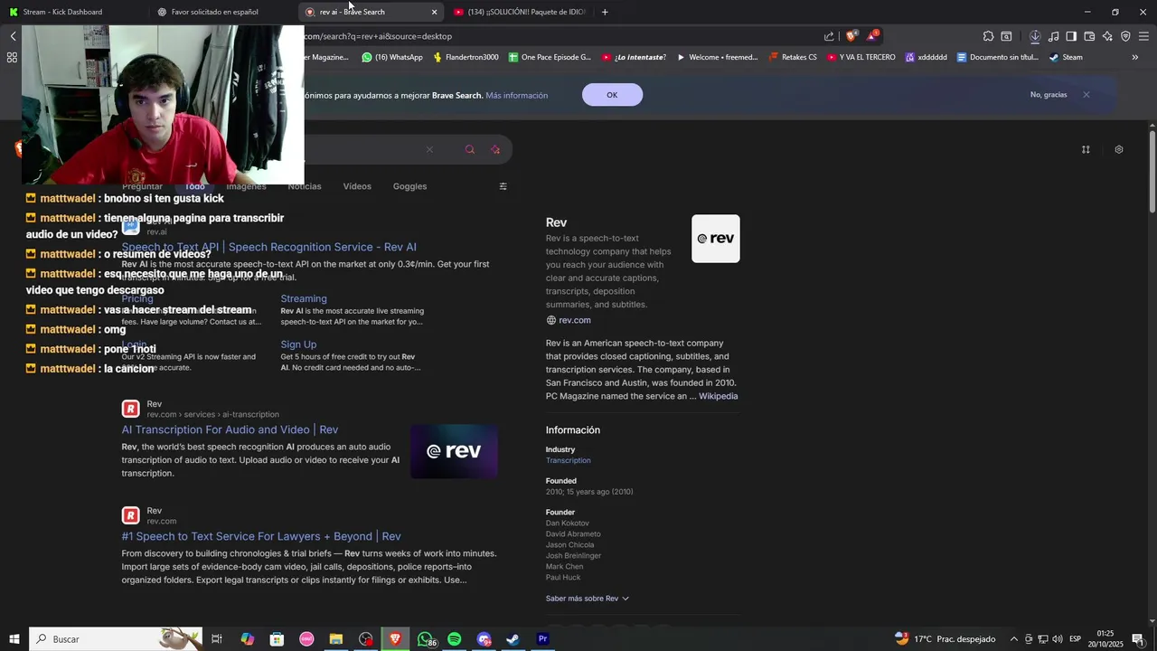Open the volume speaker icon in tray
Viewport: 1157px width, 651px height.
(x=1058, y=639)
